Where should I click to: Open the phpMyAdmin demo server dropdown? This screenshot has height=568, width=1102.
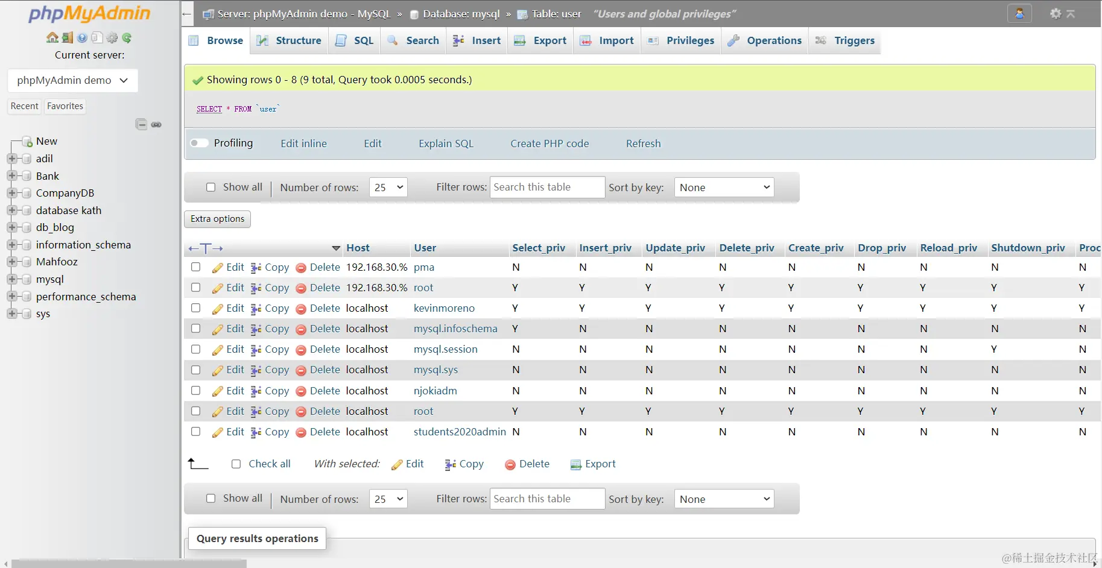point(73,80)
